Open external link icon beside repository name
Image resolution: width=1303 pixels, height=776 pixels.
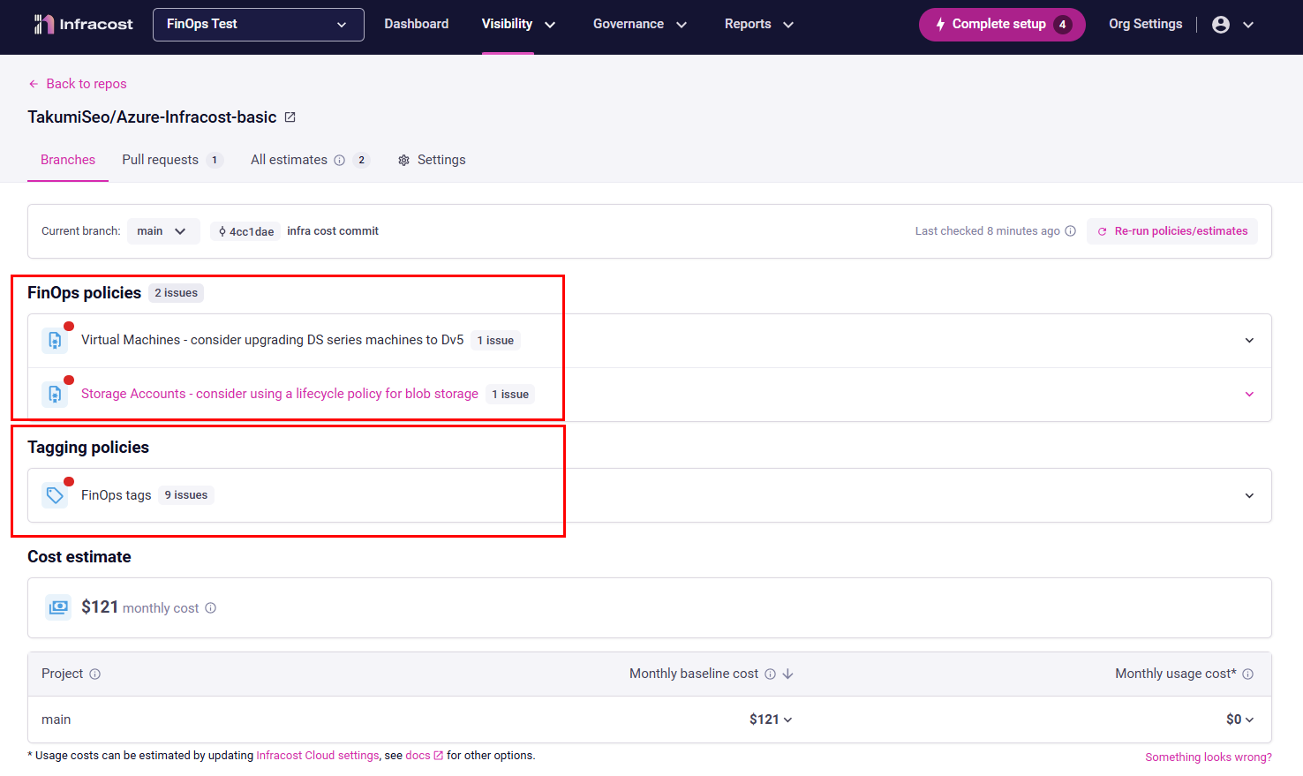(x=290, y=117)
